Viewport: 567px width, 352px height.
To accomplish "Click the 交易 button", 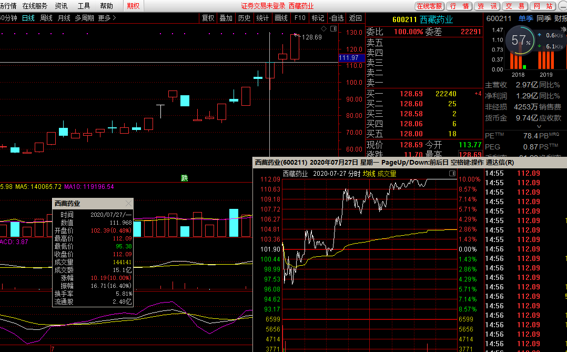I will tap(515, 6).
